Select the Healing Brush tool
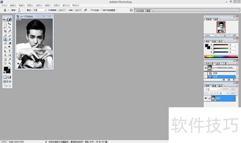Image resolution: width=241 pixels, height=143 pixels. pyautogui.click(x=5, y=36)
